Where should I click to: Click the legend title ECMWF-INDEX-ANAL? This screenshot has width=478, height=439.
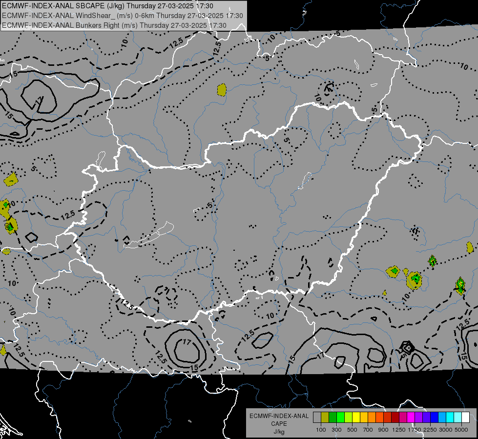(279, 416)
